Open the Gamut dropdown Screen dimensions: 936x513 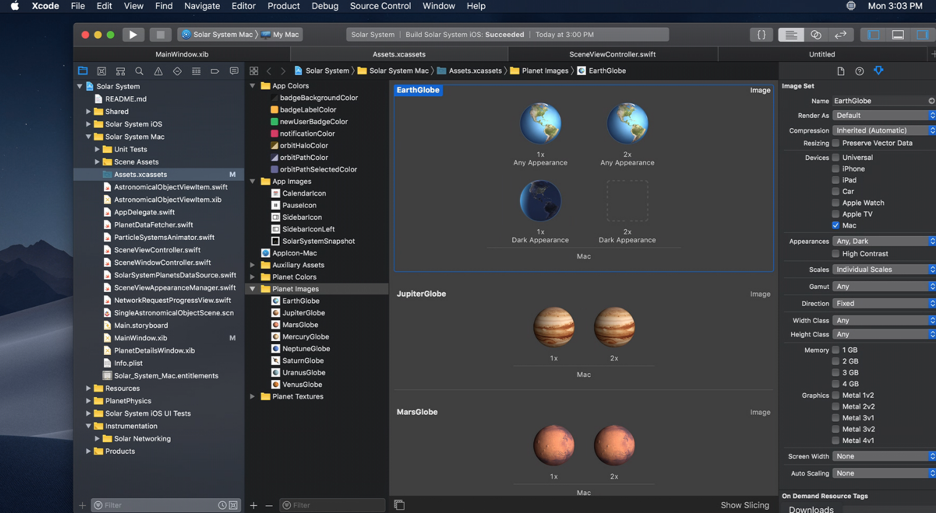(x=884, y=287)
